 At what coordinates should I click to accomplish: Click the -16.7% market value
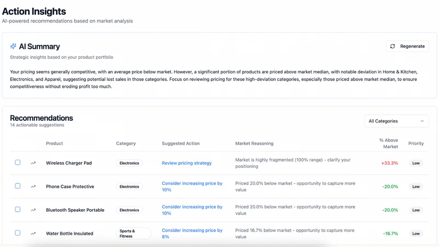coord(390,234)
